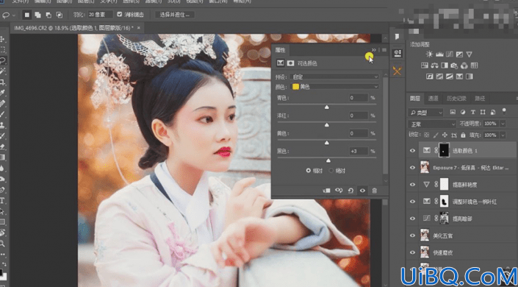Add a Black & White adjustment layer
This screenshot has width=518, height=287.
445,65
